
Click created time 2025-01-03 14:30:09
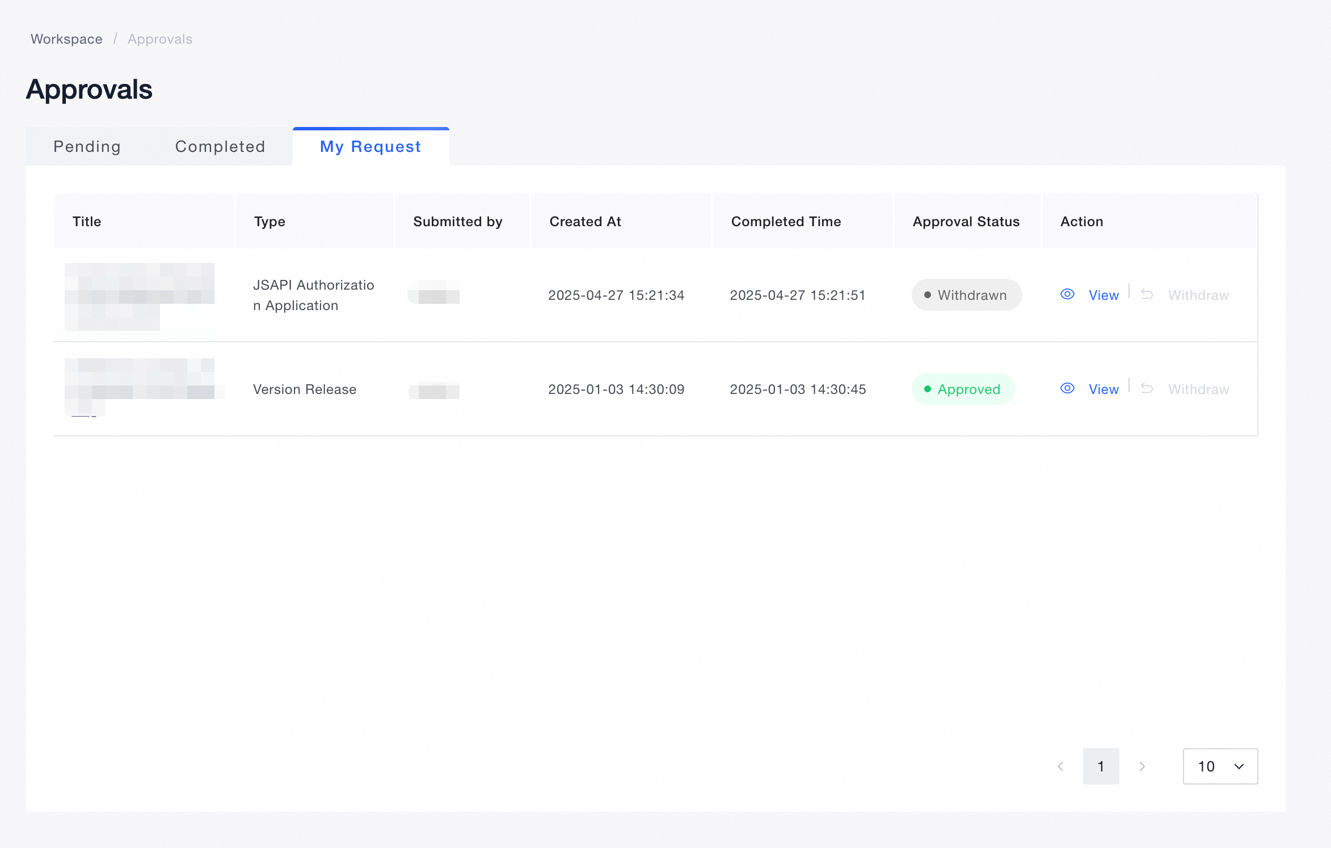pos(616,389)
